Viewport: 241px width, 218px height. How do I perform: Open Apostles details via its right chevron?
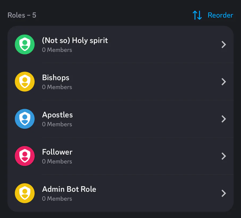(x=224, y=119)
